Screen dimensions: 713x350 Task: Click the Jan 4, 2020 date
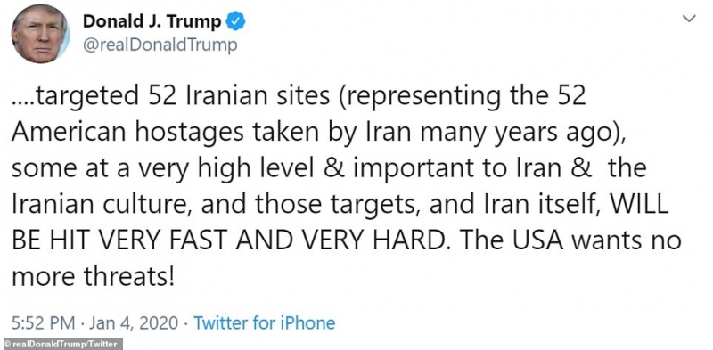(131, 323)
